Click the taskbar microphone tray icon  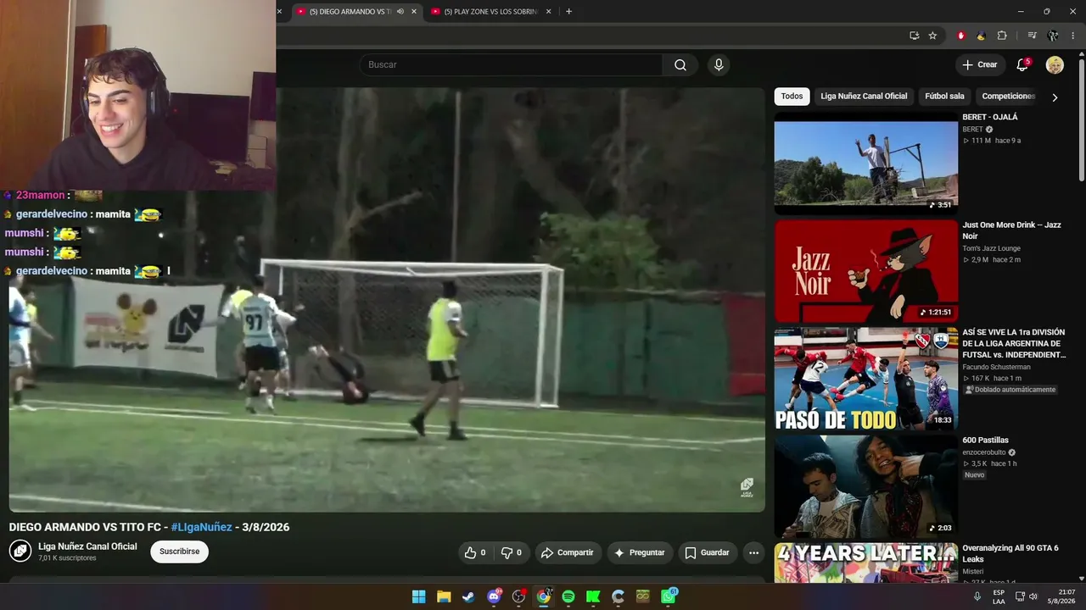pyautogui.click(x=977, y=596)
